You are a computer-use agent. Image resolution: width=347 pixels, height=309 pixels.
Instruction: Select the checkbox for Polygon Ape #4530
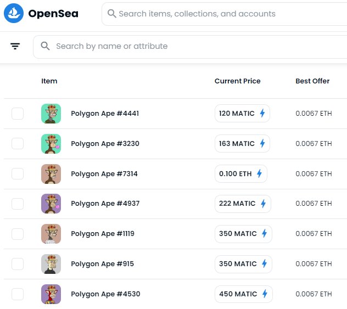tap(18, 294)
